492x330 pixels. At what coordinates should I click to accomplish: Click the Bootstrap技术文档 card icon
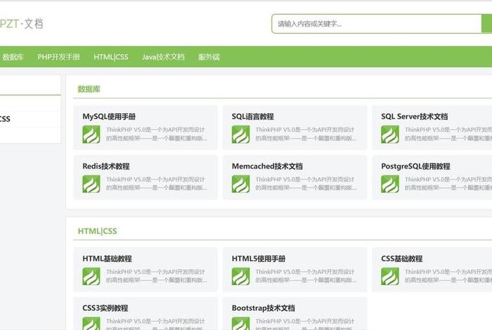tap(240, 324)
